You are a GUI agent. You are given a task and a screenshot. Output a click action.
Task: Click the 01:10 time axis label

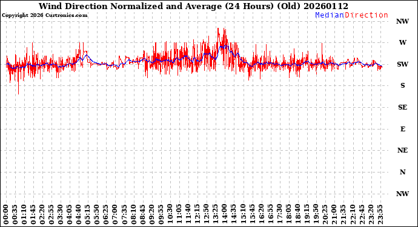[24, 215]
